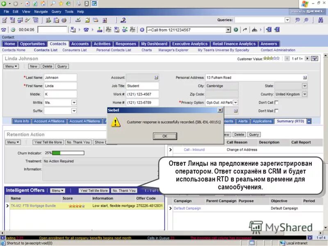Viewport: 328px width, 246px height.
Task: Click the Customer Value star rating
Action: pyautogui.click(x=271, y=58)
